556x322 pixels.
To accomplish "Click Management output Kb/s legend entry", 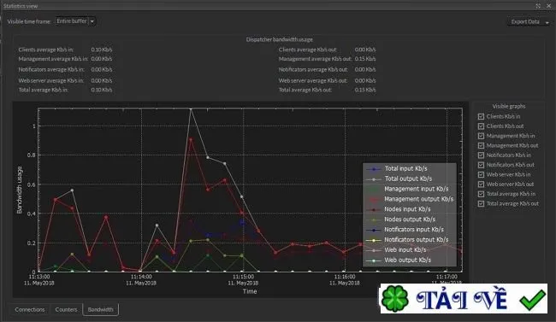I will click(x=410, y=199).
